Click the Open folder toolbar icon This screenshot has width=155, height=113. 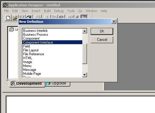[15, 18]
